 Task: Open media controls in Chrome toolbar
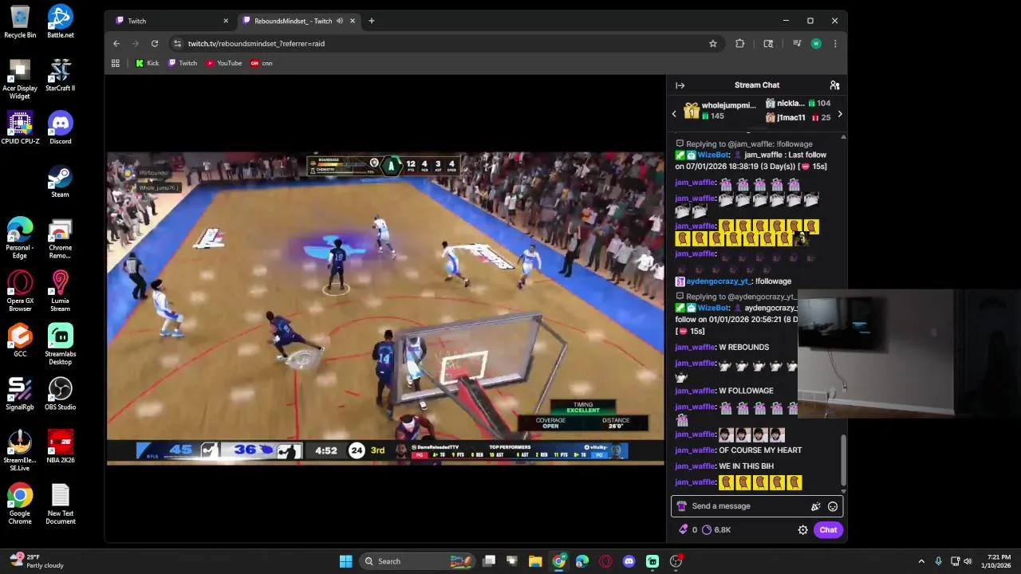tap(796, 44)
